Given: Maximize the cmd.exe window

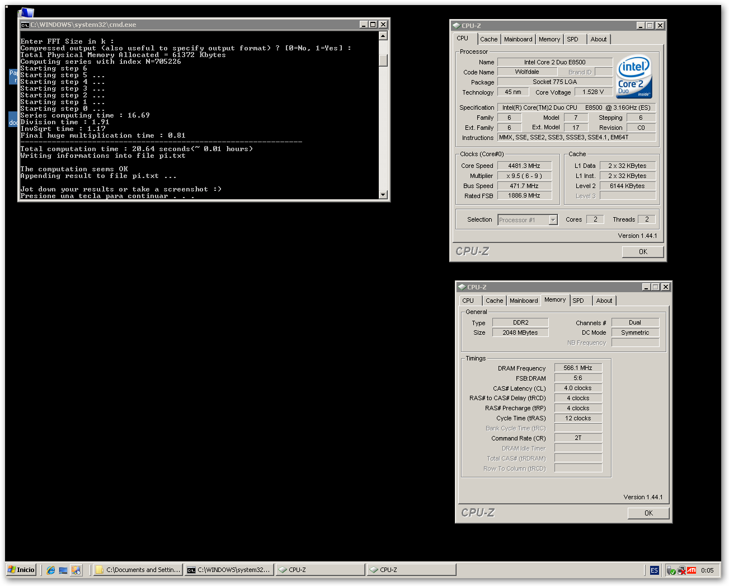Looking at the screenshot, I should 373,25.
